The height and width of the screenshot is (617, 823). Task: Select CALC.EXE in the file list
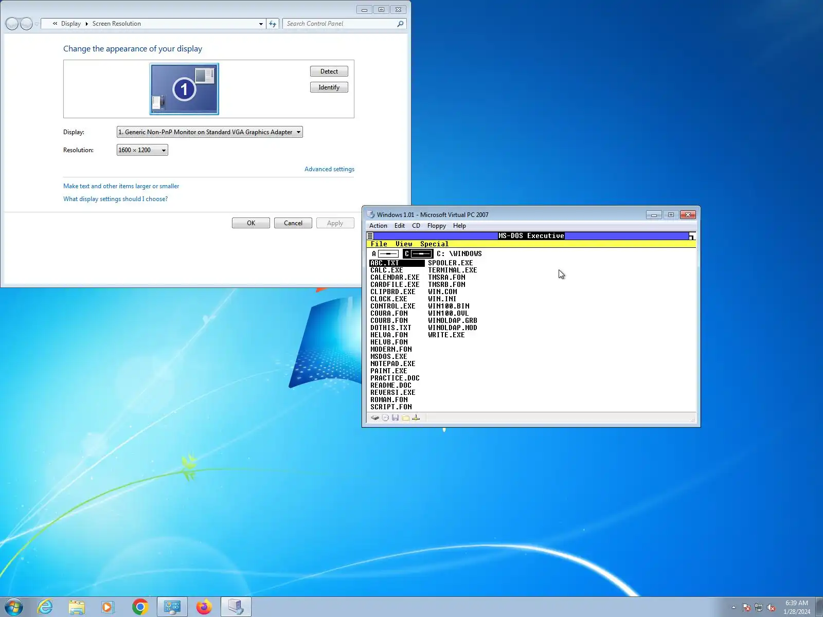pyautogui.click(x=387, y=270)
